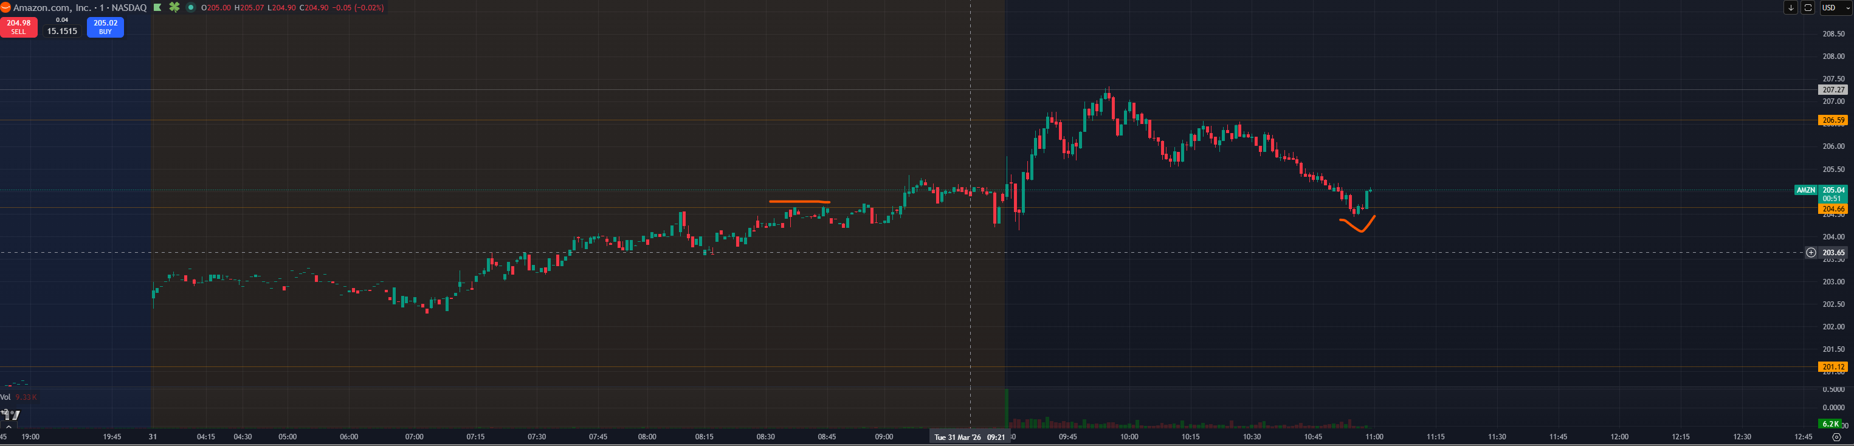Click the 'Tue 31 Mar '26 09:21' time label

coord(969,437)
